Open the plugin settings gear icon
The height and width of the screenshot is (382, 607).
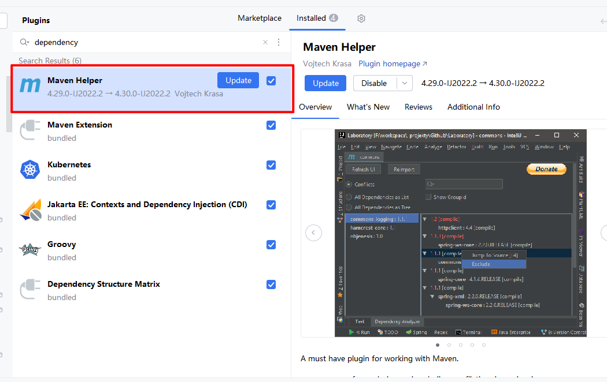coord(361,18)
